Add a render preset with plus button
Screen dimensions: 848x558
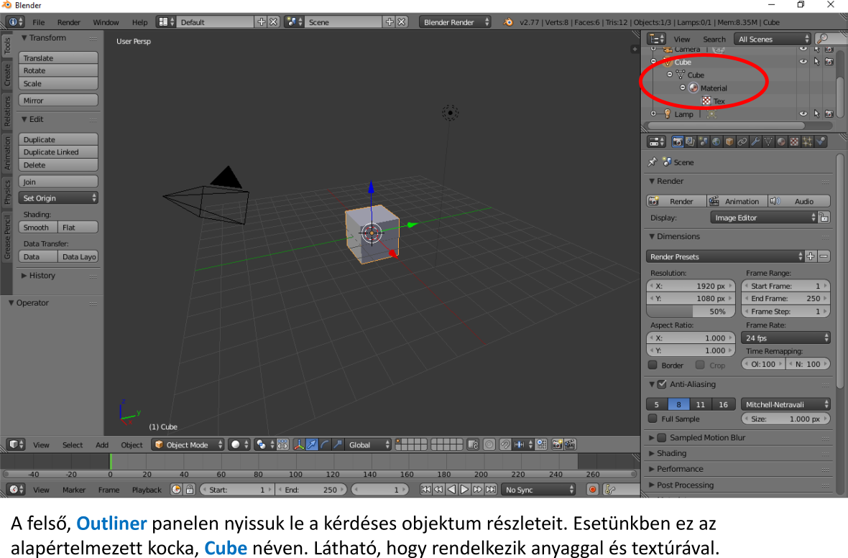(810, 256)
